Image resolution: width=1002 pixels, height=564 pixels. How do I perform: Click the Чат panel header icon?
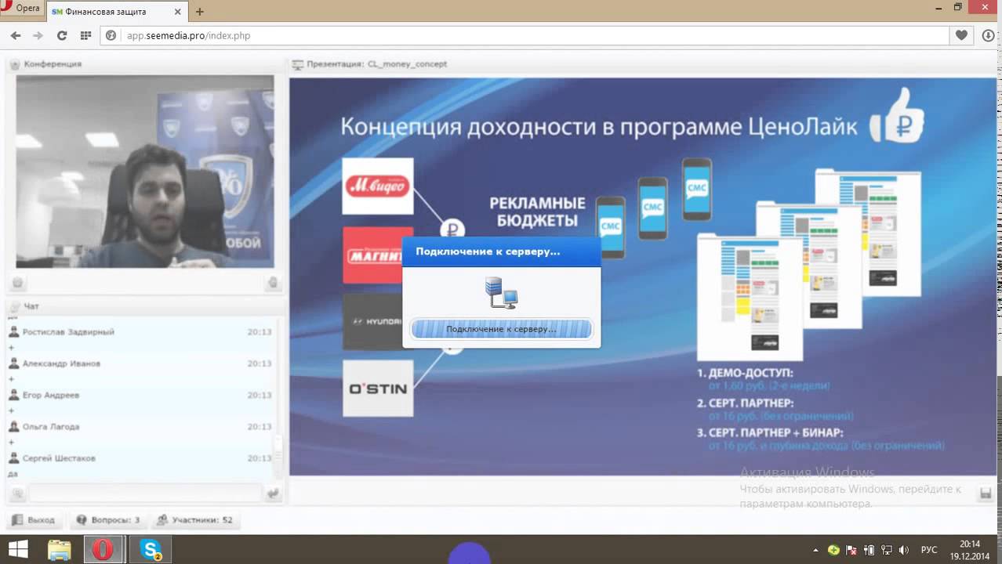[15, 306]
